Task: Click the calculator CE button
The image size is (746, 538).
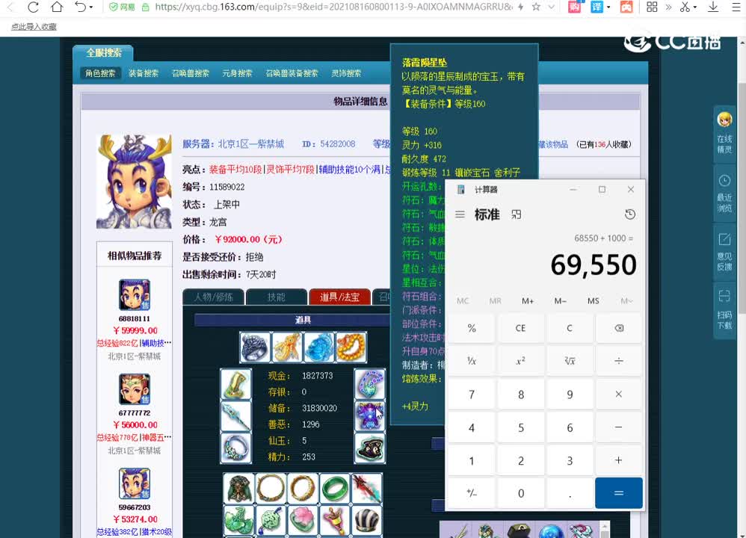Action: click(520, 328)
